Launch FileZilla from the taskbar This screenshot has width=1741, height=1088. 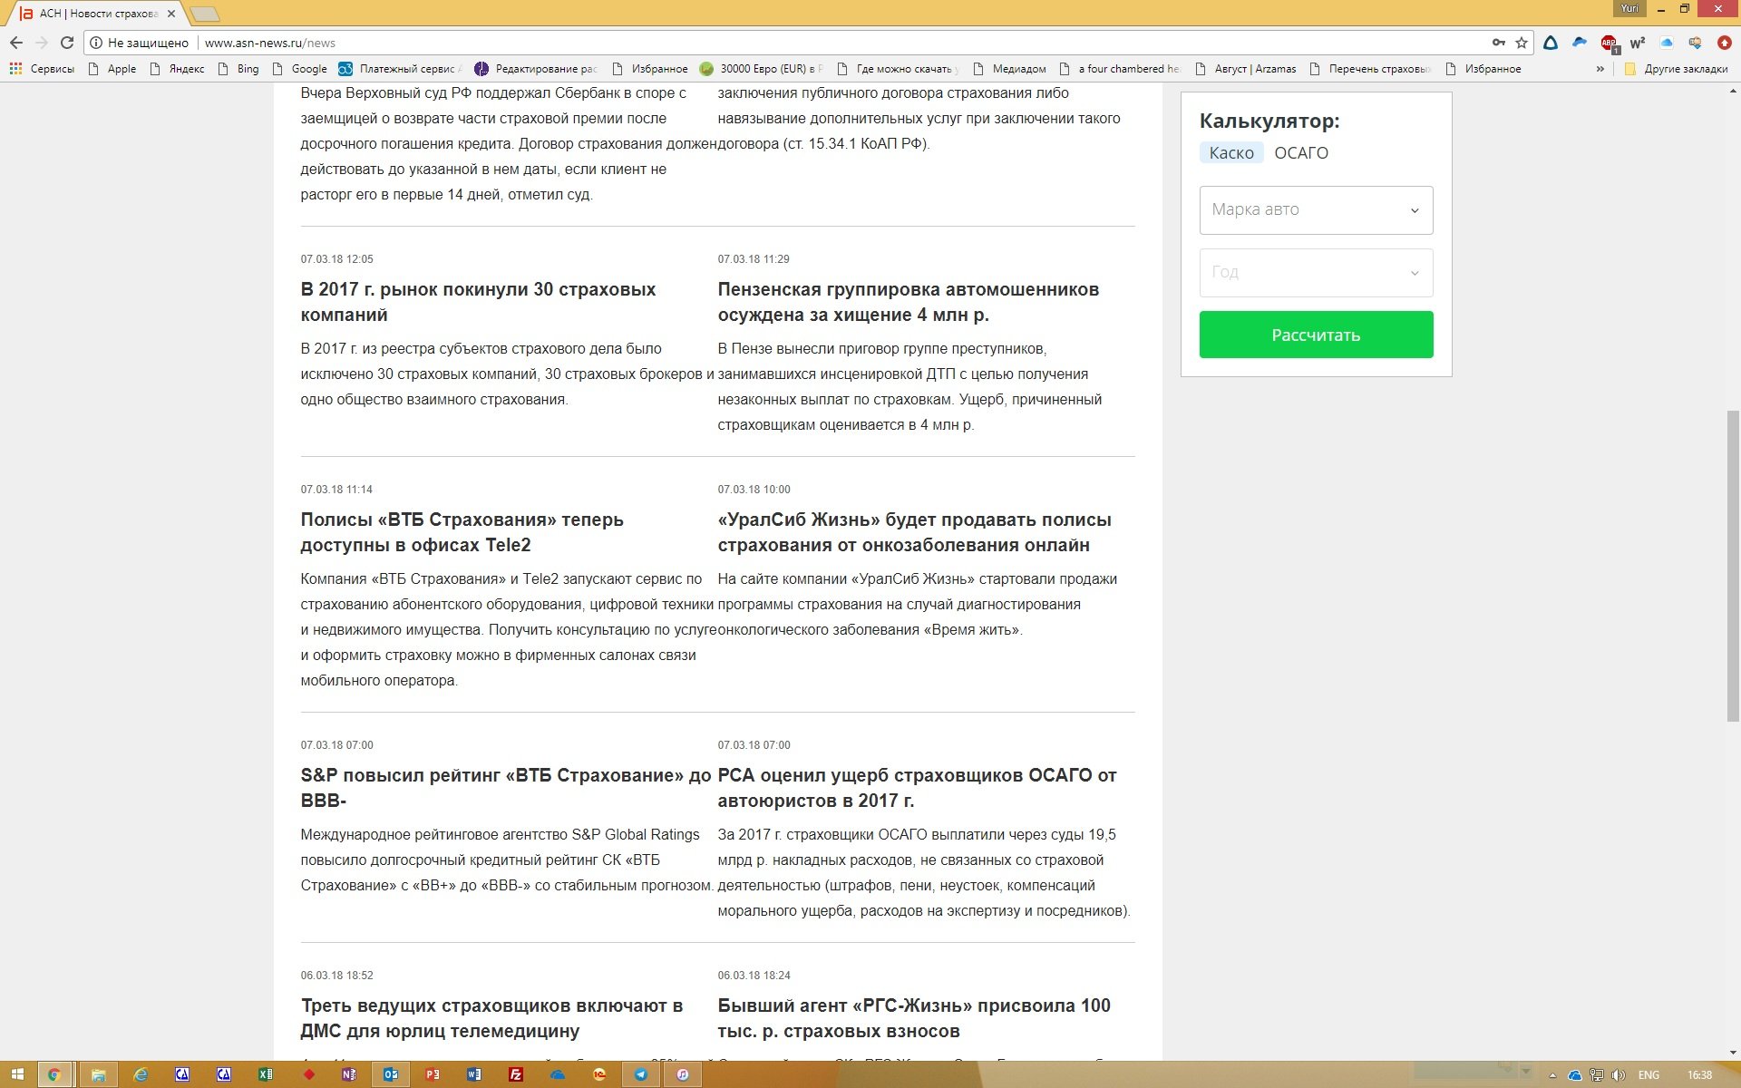click(516, 1074)
